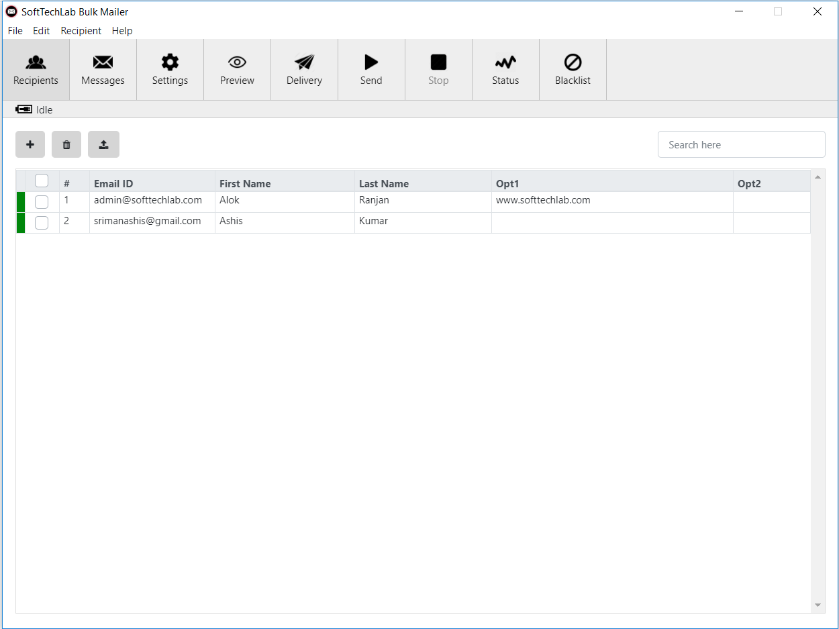Start sending with the Send icon
The image size is (839, 629).
point(371,69)
